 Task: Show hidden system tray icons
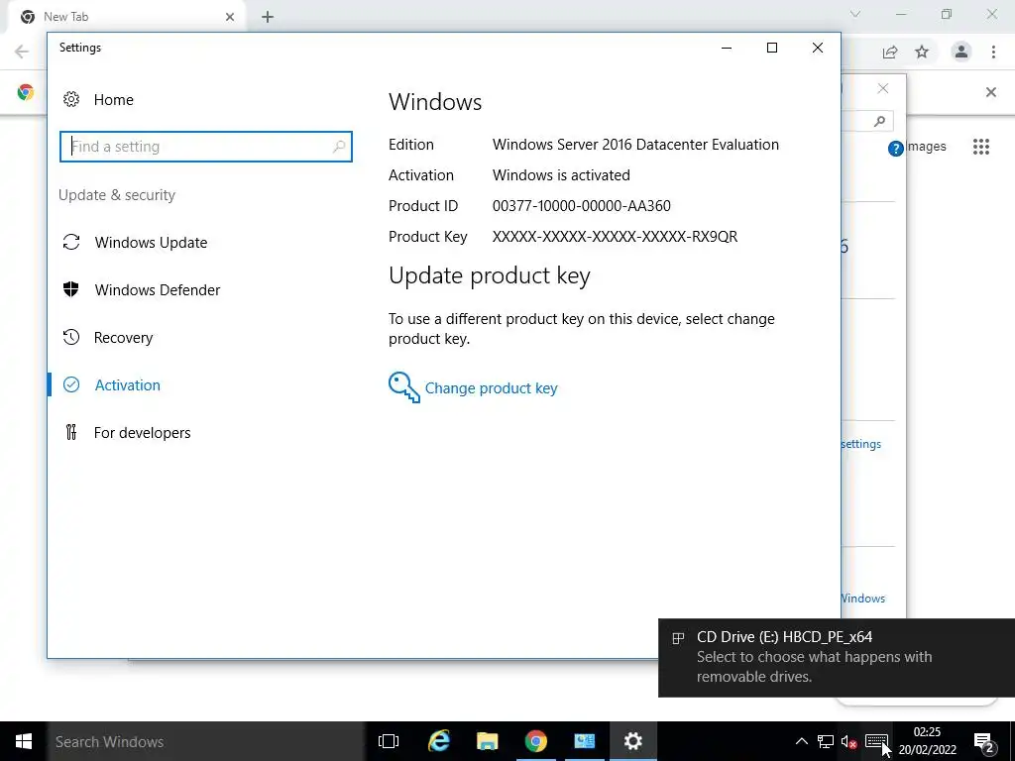[x=801, y=741]
